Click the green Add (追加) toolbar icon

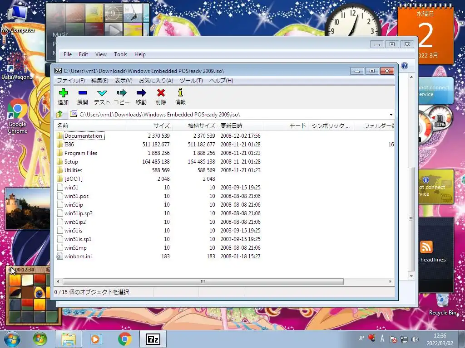pyautogui.click(x=63, y=93)
